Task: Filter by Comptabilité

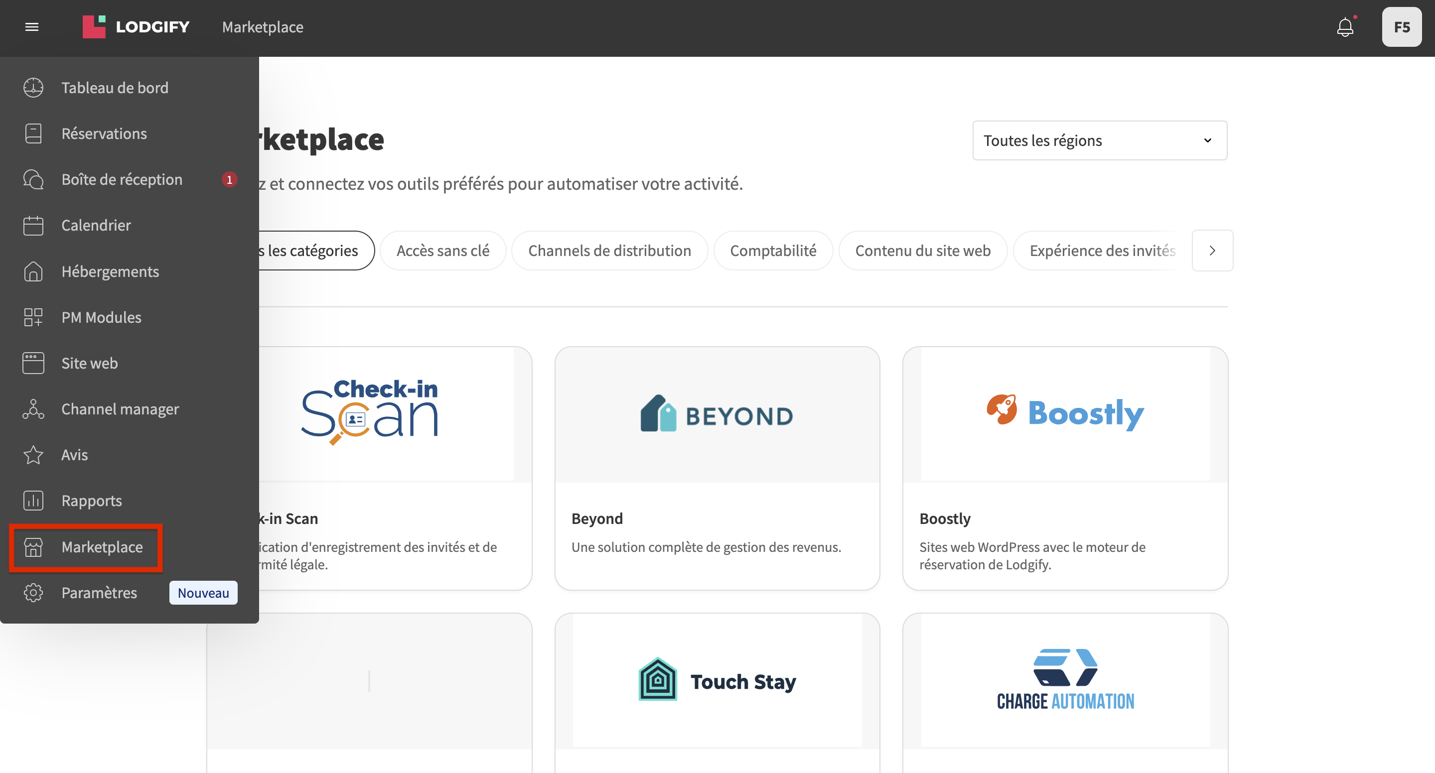Action: [773, 251]
